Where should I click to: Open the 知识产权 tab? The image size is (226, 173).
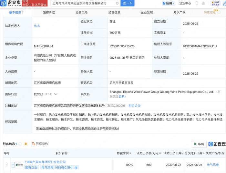click(180, 13)
